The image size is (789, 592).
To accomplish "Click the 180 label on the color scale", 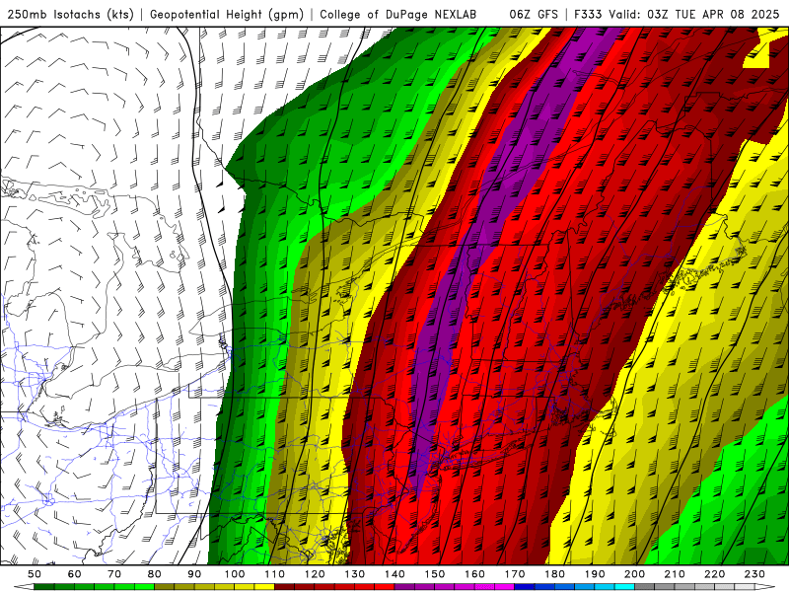I will (554, 574).
